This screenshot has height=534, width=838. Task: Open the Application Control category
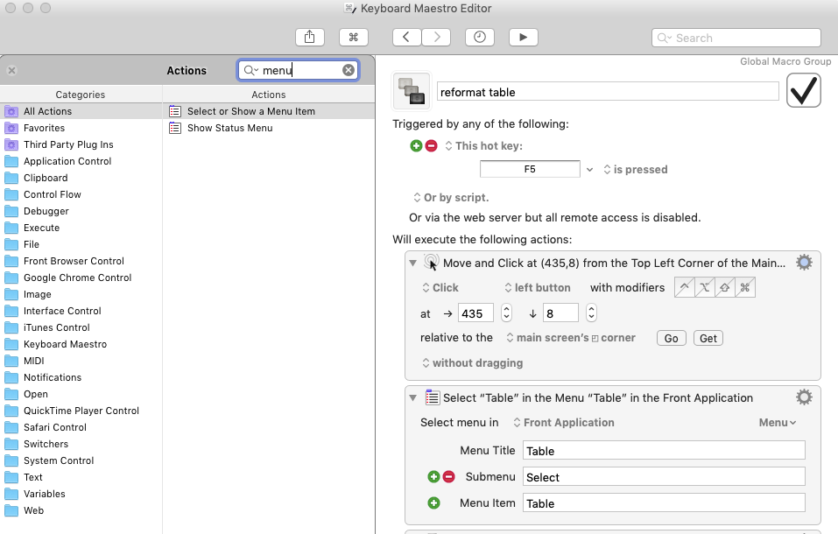click(81, 161)
